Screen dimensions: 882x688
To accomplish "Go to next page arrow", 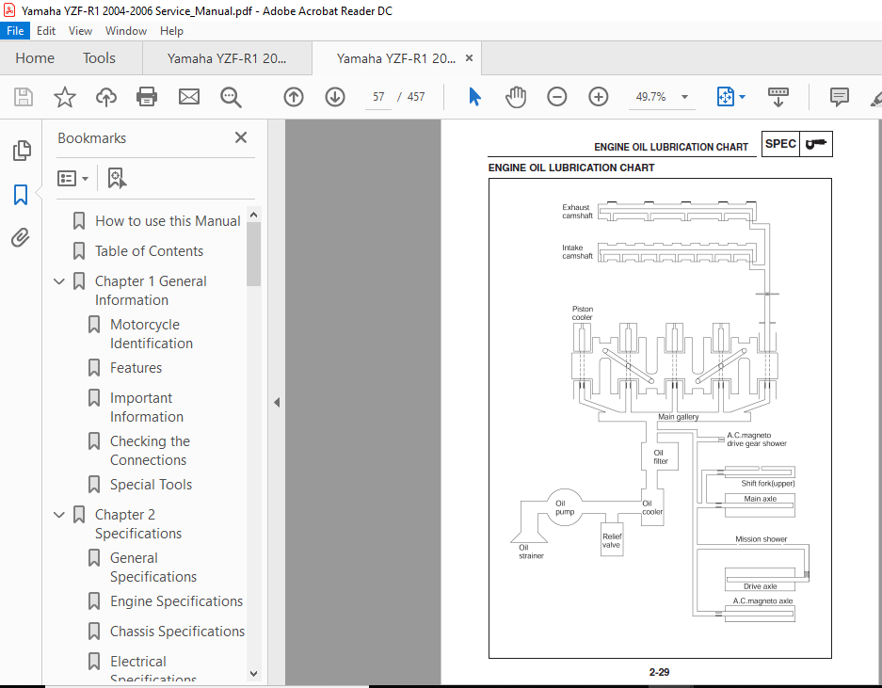I will (335, 97).
